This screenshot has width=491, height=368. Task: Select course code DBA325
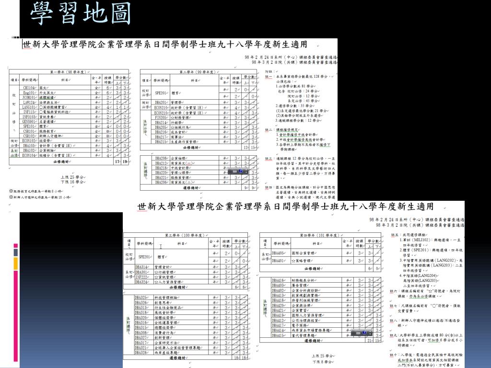(141, 297)
